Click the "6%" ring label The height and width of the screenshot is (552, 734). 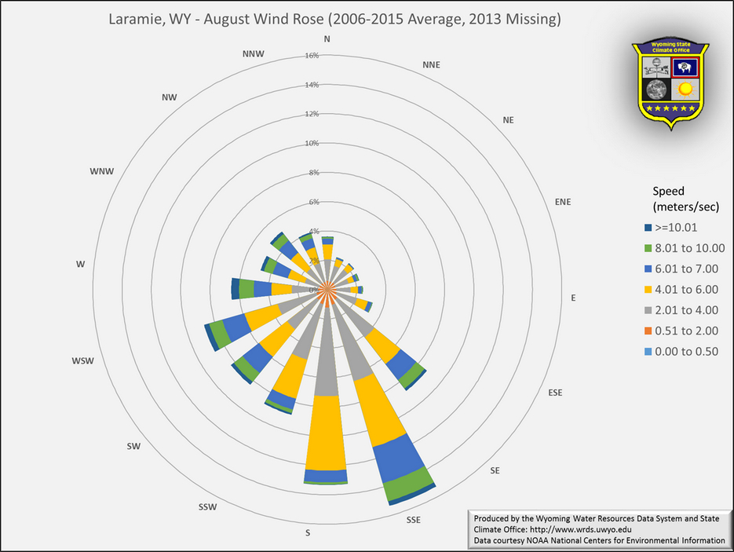click(314, 203)
